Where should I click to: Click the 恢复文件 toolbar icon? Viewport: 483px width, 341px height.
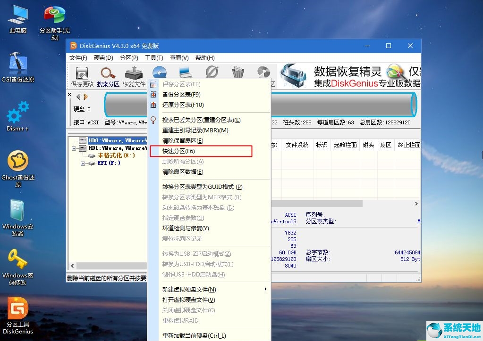pos(134,75)
